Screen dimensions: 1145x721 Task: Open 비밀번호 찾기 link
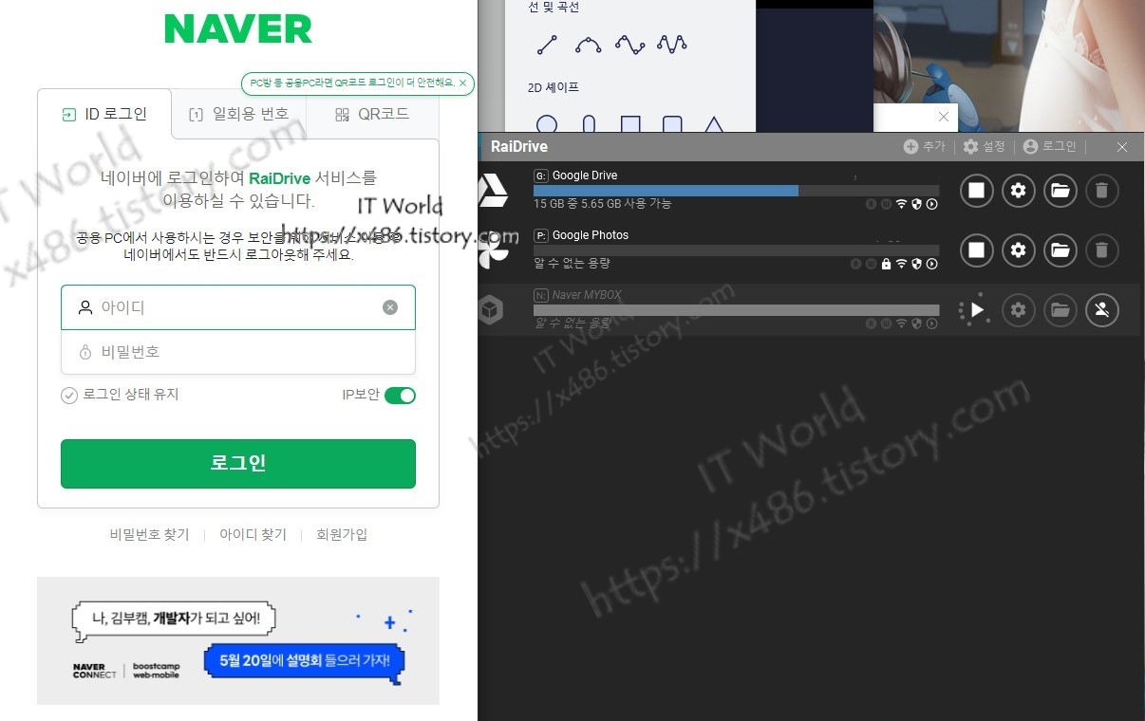[149, 535]
